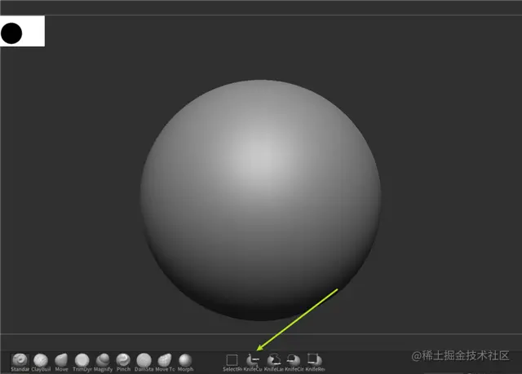Select the Magnify brush

tap(103, 363)
